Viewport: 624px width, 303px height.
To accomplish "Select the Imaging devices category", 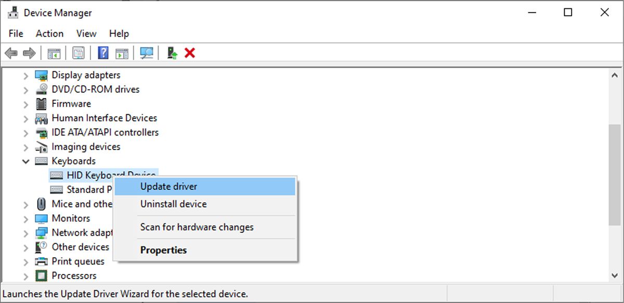I will 86,146.
